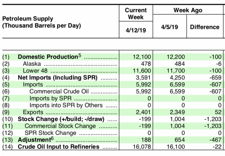Screen dimensions: 225x156
Task: Select the Difference column header
Action: [205, 27]
